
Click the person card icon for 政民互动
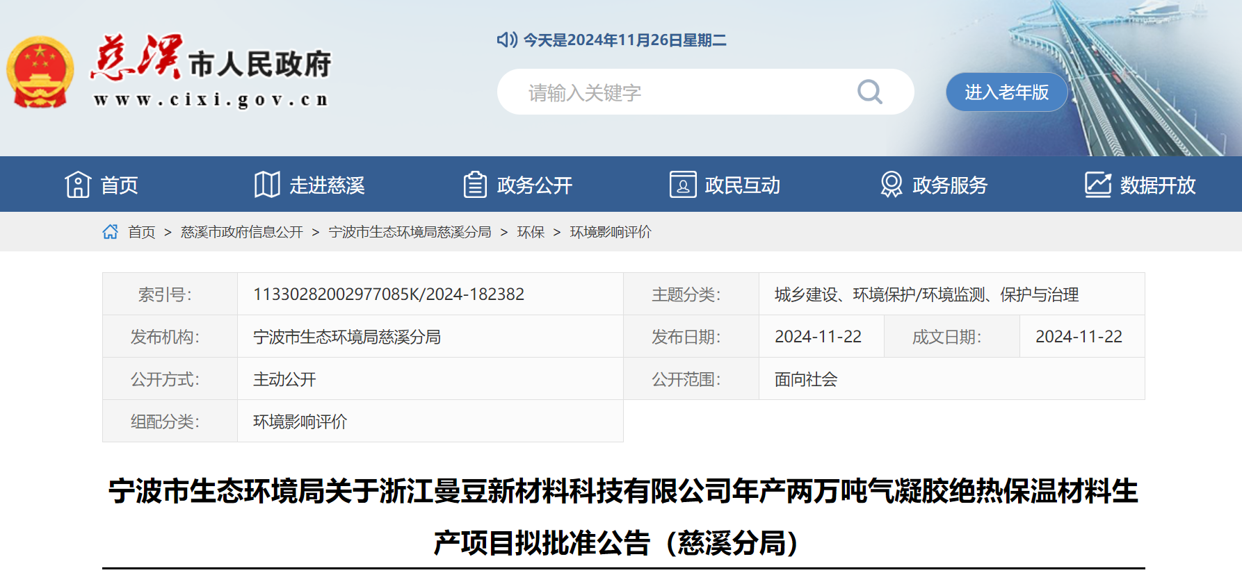click(682, 185)
